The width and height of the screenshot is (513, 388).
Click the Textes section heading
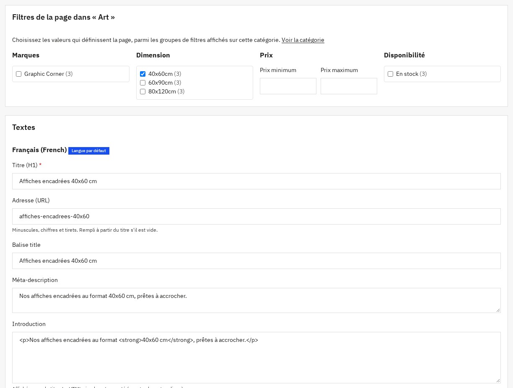coord(23,127)
